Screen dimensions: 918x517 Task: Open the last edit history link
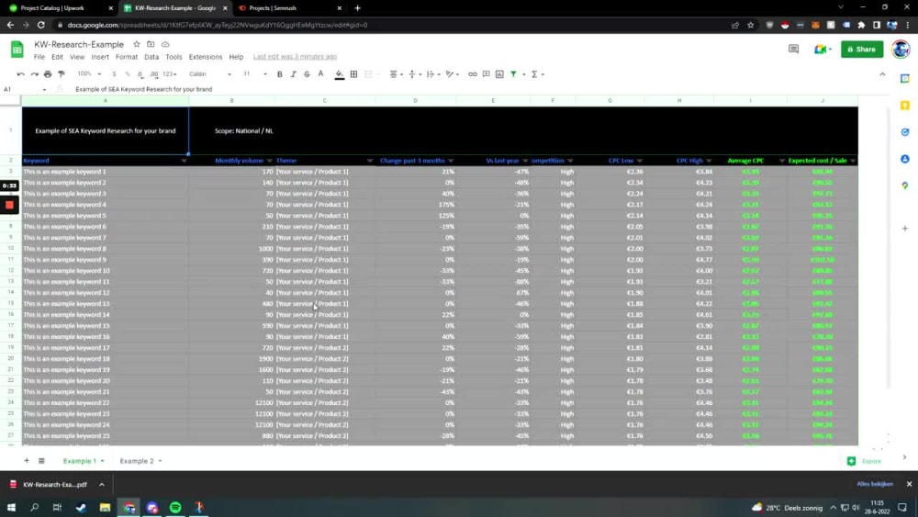[295, 57]
